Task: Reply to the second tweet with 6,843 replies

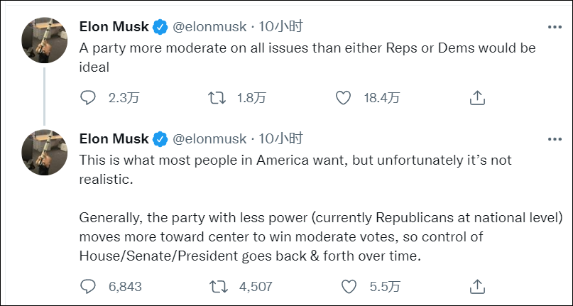Action: point(88,287)
